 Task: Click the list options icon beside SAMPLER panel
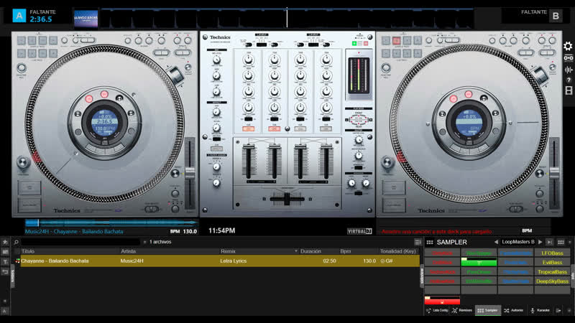[418, 242]
